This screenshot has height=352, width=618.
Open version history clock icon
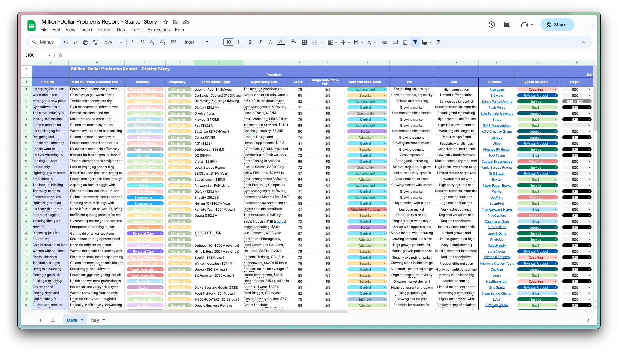click(x=492, y=25)
